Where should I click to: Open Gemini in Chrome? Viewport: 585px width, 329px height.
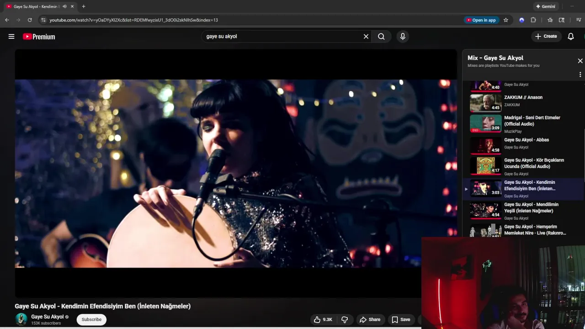point(545,6)
